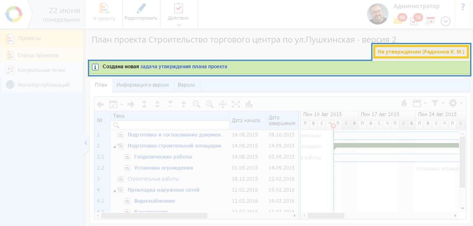Viewport: 473px width, 226px height.
Task: Zoom in the Gantt chart
Action: click(210, 104)
